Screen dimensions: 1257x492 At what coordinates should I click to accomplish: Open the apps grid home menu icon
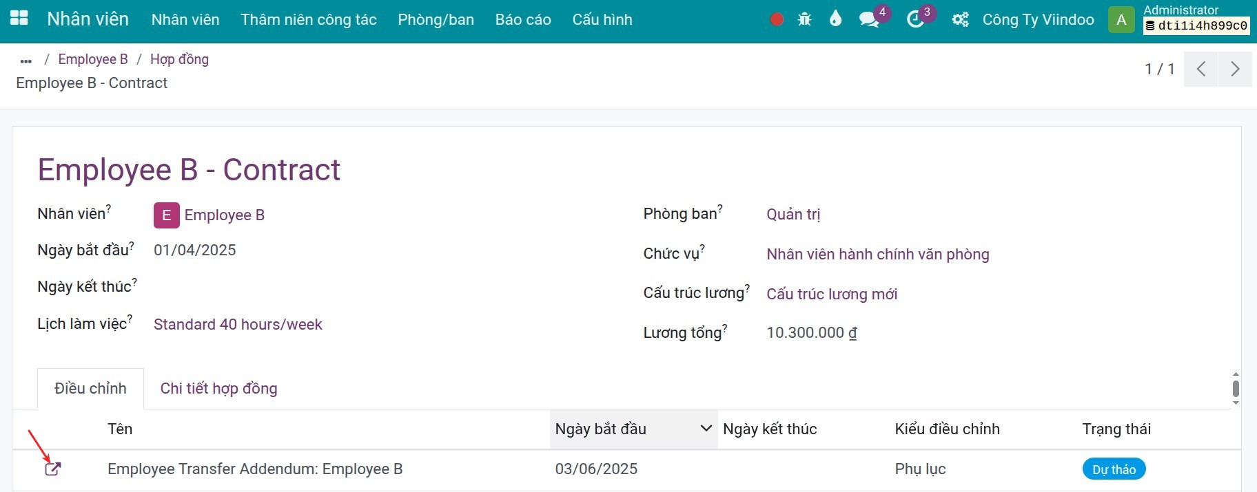(19, 19)
